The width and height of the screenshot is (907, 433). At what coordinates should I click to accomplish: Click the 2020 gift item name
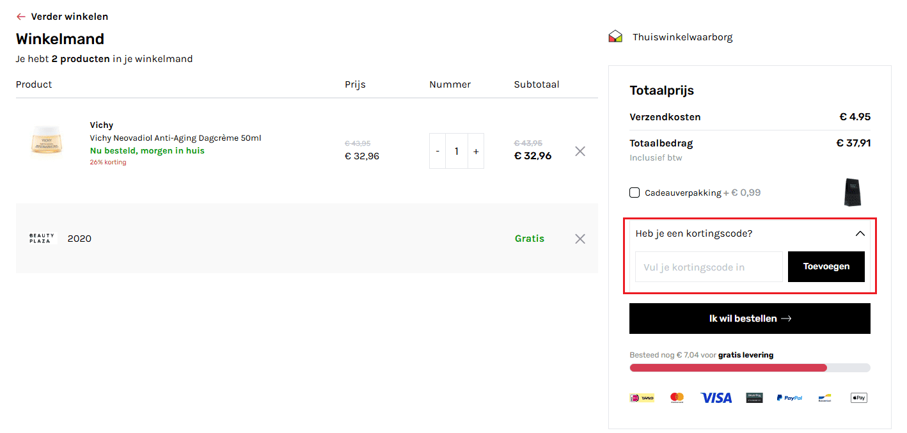coord(79,239)
